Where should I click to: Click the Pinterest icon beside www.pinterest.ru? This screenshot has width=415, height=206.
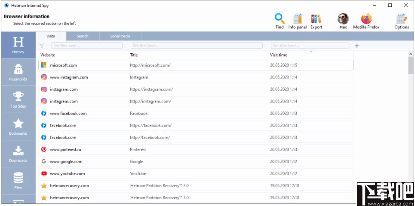click(44, 149)
